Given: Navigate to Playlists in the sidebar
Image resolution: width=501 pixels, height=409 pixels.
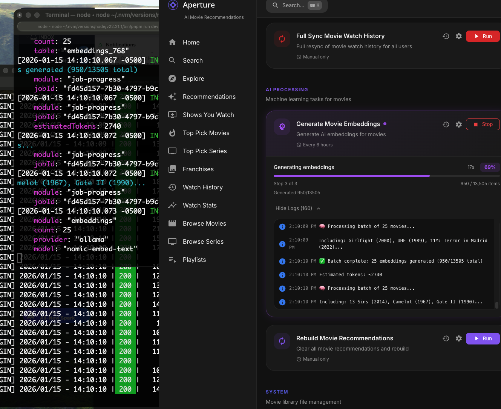Looking at the screenshot, I should pos(194,260).
